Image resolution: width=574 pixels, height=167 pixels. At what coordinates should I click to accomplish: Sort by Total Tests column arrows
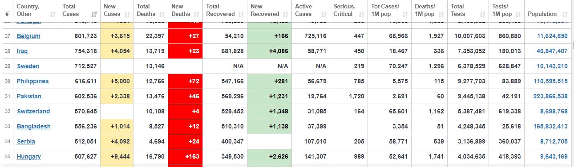(483, 15)
